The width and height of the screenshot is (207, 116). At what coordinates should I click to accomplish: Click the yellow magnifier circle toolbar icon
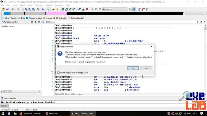(x=57, y=9)
